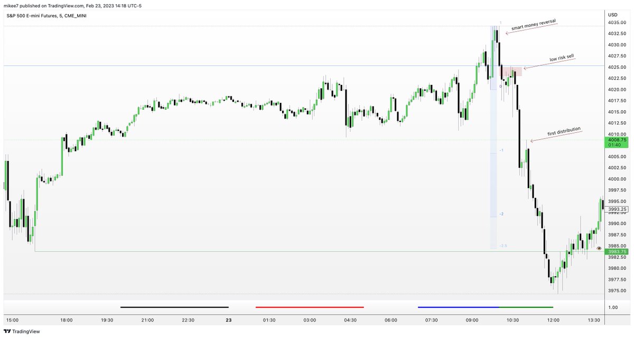This screenshot has width=634, height=338.
Task: Click the 3997.50 price axis label
Action: point(617,190)
